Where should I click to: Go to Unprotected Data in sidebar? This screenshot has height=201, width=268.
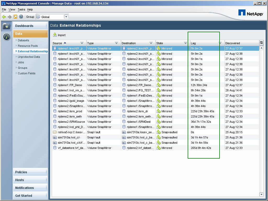pyautogui.click(x=29, y=57)
